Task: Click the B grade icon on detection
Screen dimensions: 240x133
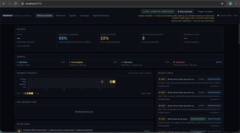Action: pyautogui.click(x=19, y=131)
